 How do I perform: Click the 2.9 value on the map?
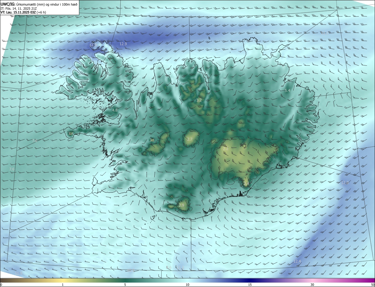(x=181, y=205)
